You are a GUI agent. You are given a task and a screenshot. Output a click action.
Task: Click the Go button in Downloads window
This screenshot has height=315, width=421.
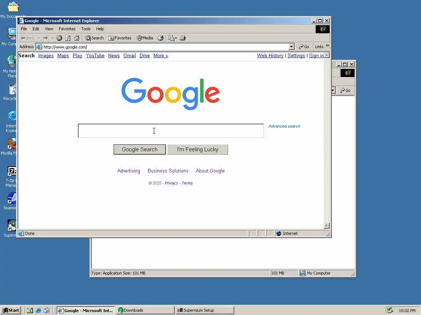click(345, 90)
